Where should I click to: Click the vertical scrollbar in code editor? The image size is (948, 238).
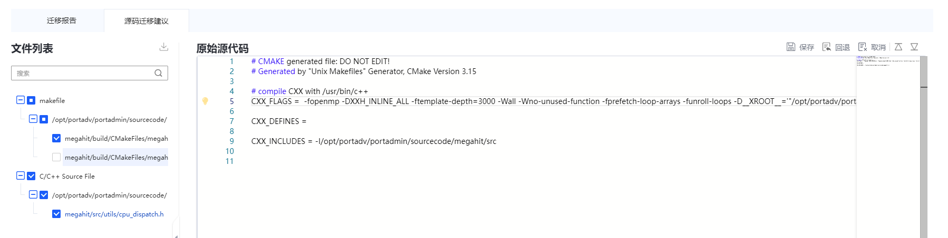point(923,158)
